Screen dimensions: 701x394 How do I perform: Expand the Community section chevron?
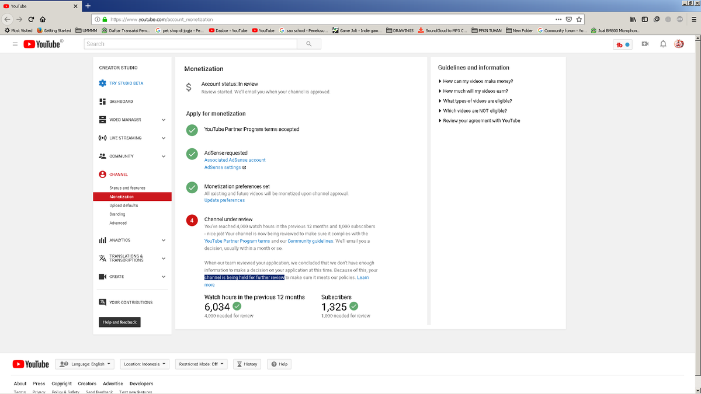coord(164,156)
